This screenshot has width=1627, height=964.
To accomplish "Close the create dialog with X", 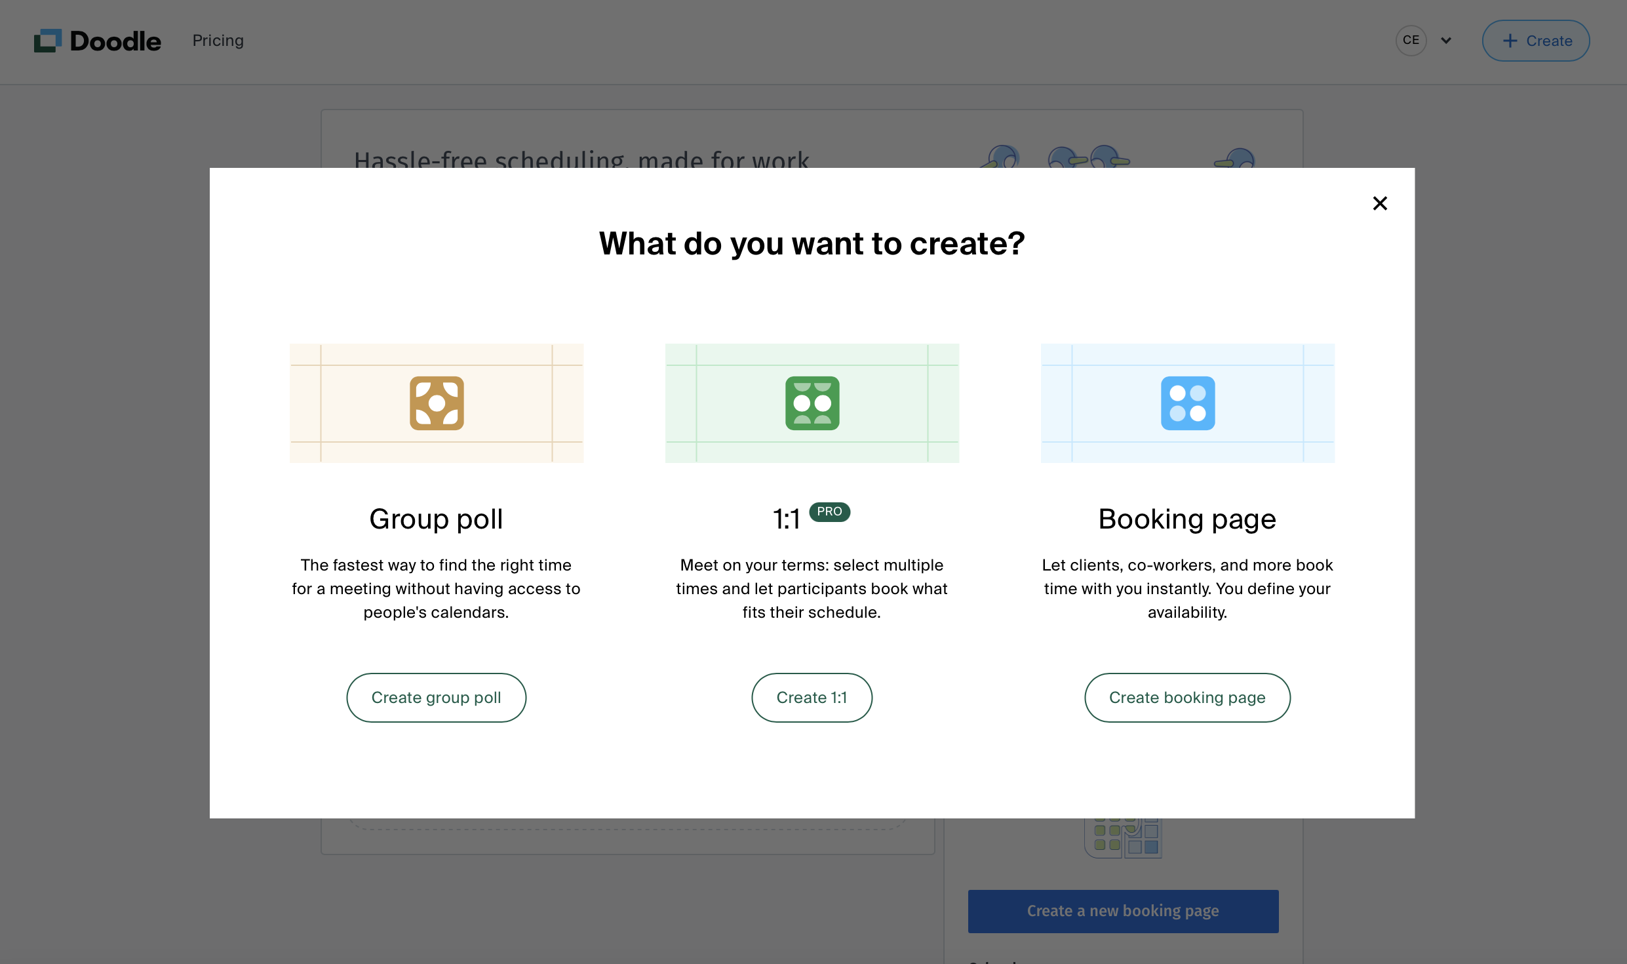I will 1380,203.
